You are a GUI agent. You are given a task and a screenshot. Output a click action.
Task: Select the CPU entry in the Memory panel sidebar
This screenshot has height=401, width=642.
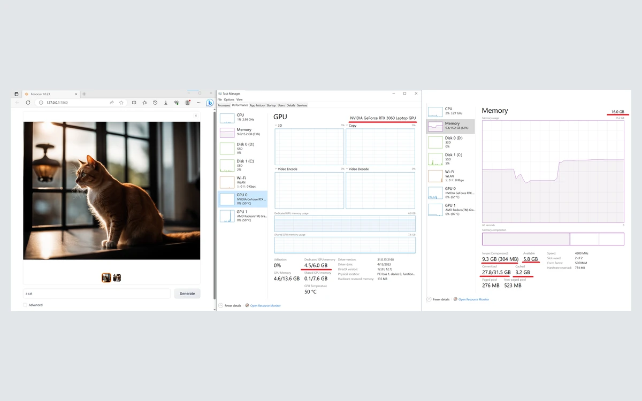tap(451, 111)
